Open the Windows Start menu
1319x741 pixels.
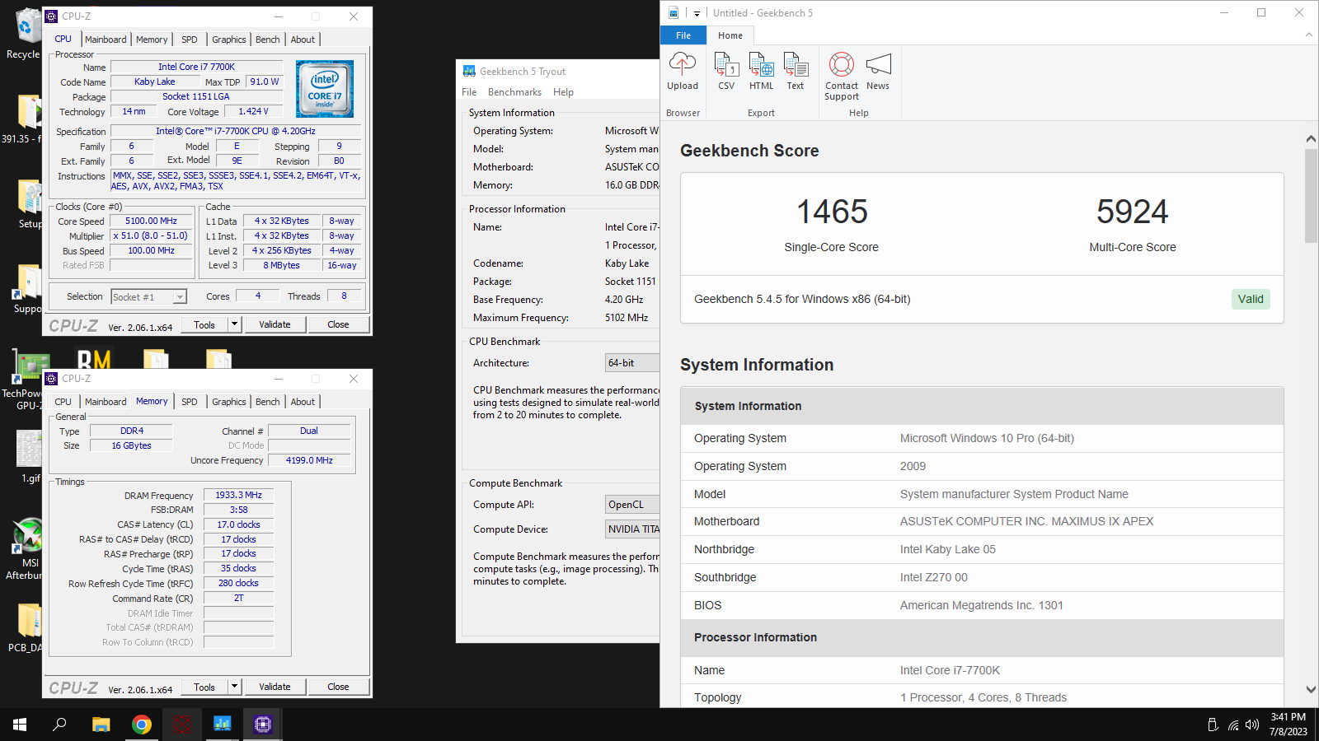coord(20,725)
